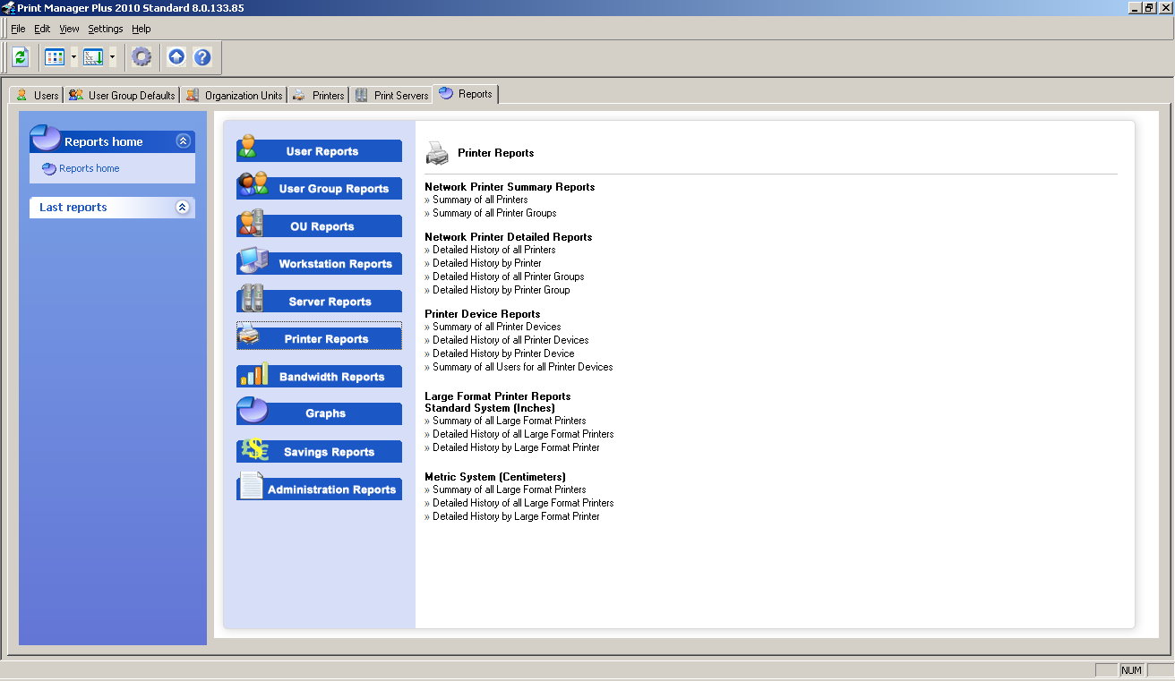Open Summary of all Printer Groups report
Screen dimensions: 1175x681
click(494, 213)
